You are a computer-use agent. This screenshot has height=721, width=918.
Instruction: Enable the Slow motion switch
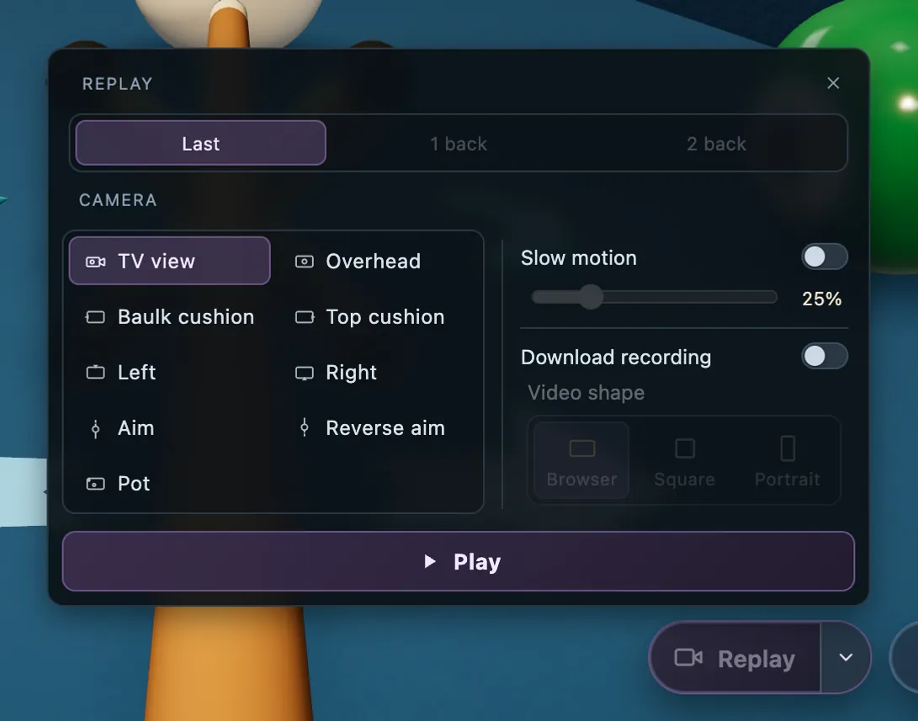825,257
